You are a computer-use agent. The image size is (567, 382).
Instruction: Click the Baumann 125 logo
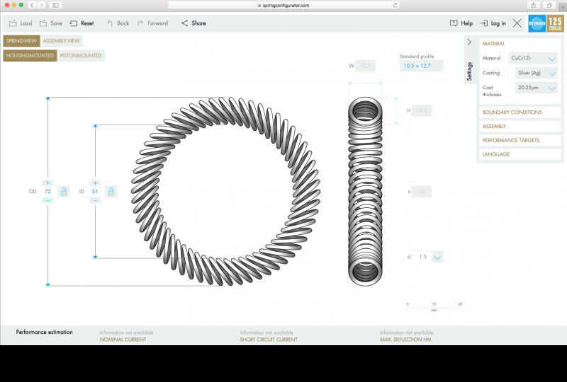click(546, 23)
